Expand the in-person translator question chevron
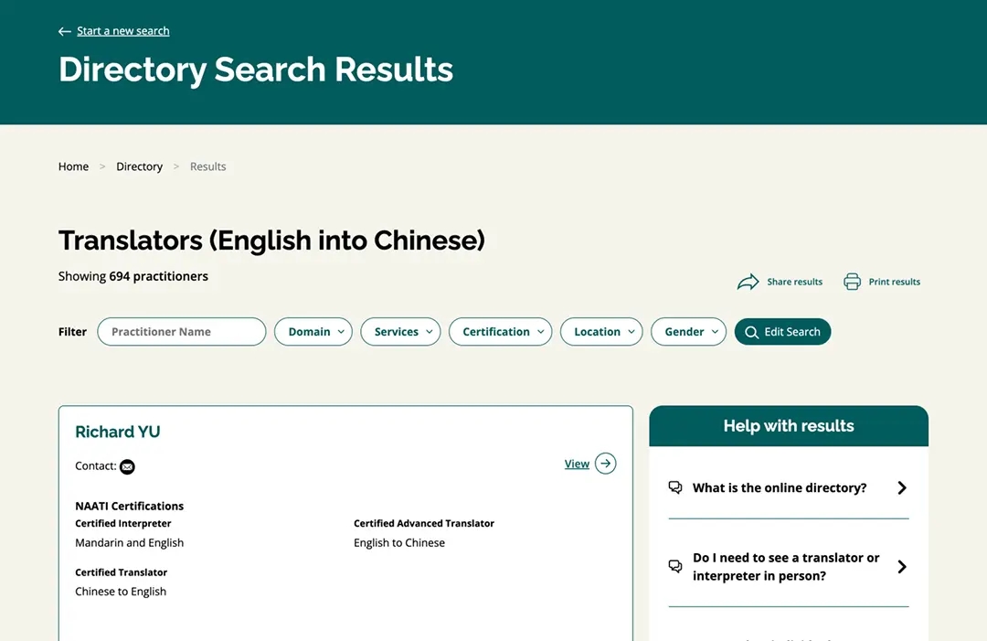 (x=901, y=567)
